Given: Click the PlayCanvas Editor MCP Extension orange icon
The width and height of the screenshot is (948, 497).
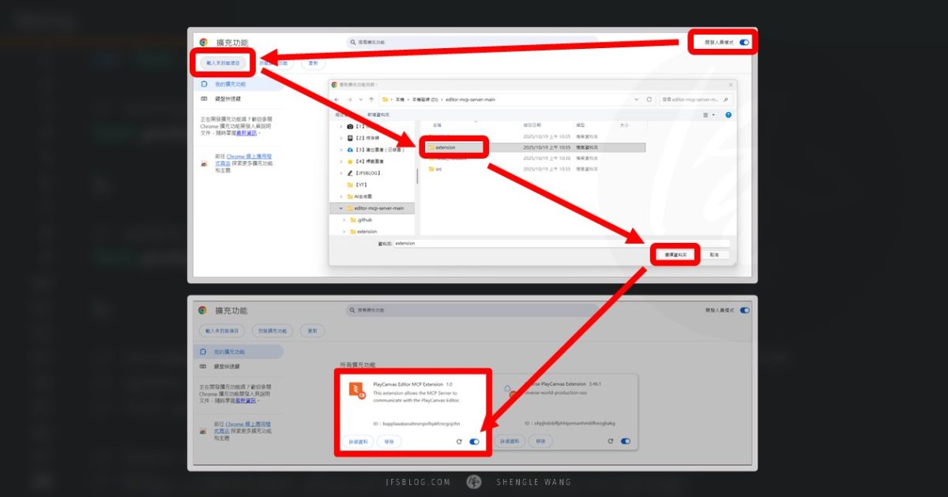Looking at the screenshot, I should tap(357, 390).
